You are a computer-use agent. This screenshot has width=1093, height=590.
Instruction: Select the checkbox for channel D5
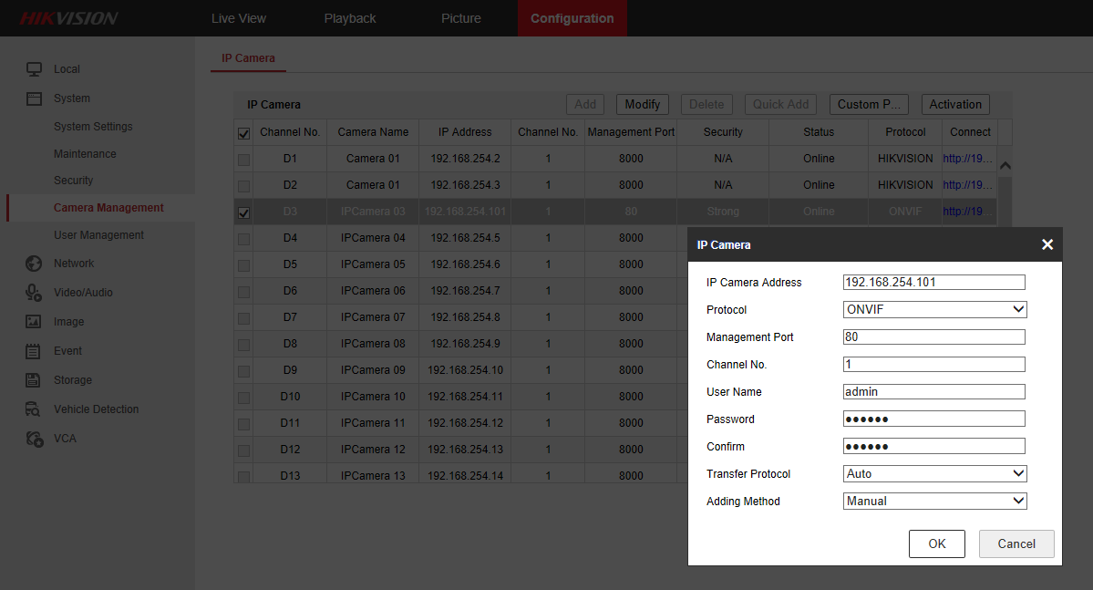pyautogui.click(x=243, y=265)
